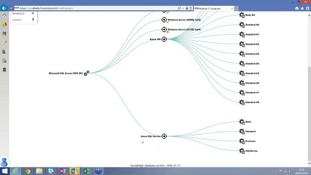Open browser settings gear icon

[308, 8]
